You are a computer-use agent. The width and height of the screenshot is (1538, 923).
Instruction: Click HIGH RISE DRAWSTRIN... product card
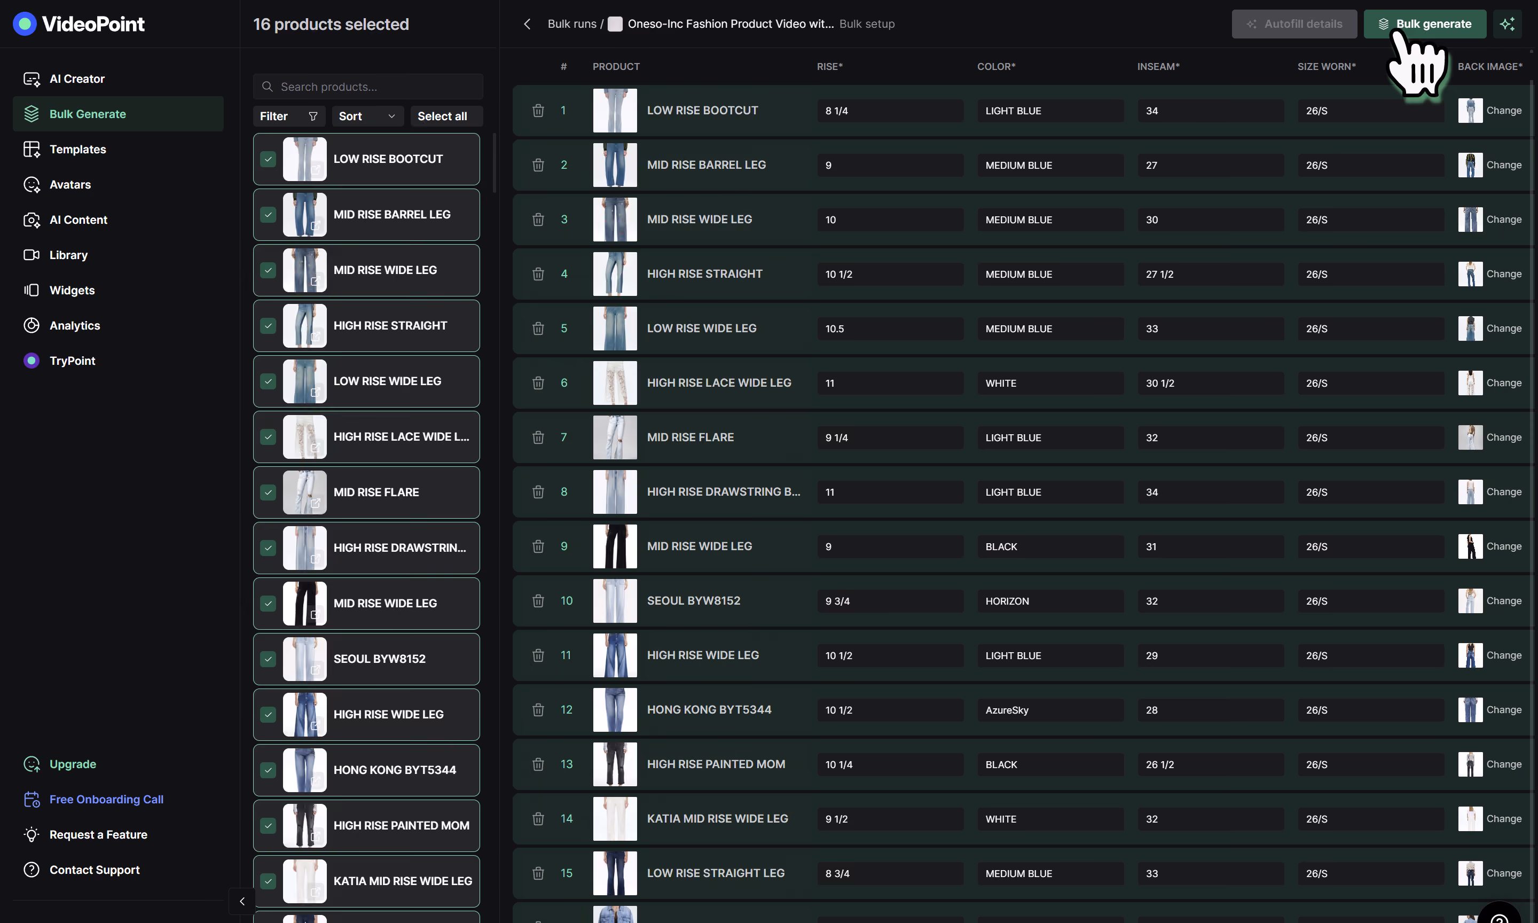pos(366,548)
